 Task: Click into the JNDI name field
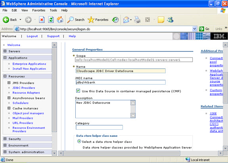(121, 82)
